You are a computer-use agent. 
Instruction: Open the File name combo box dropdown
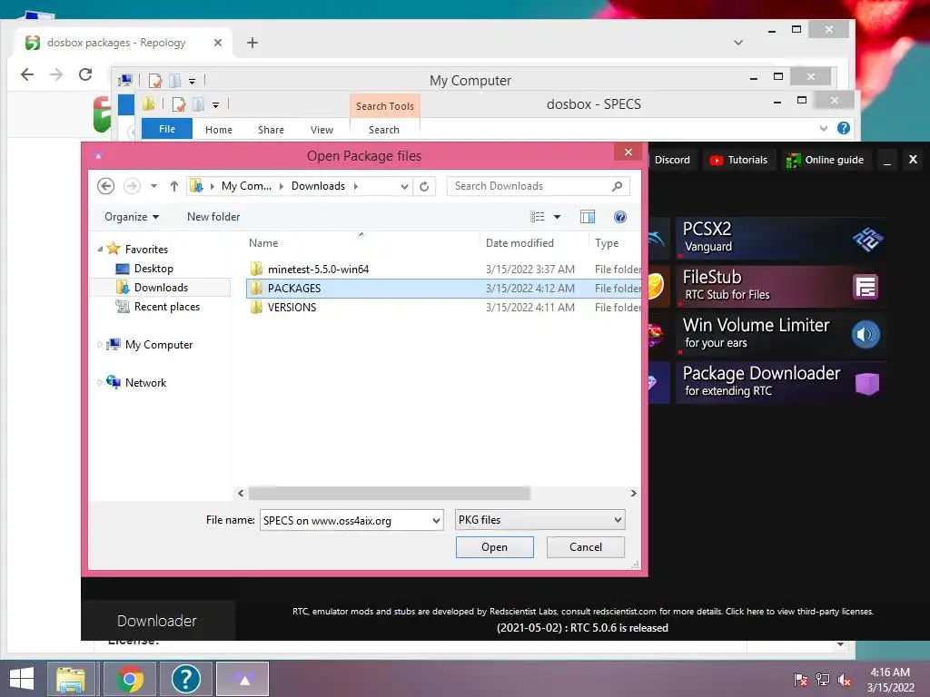(x=436, y=521)
